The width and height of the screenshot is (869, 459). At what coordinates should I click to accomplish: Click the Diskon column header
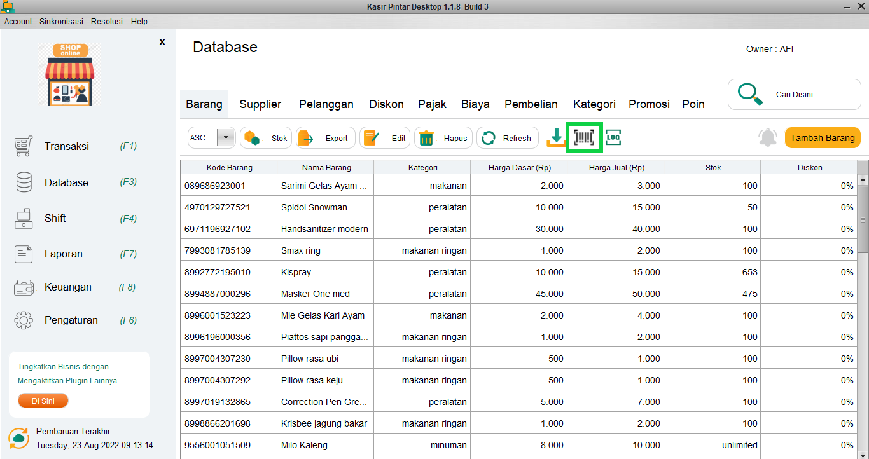[x=809, y=167]
